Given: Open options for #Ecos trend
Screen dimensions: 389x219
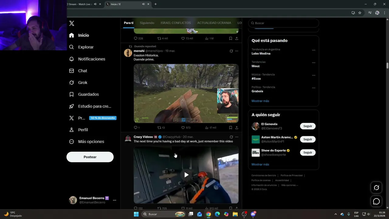Looking at the screenshot, I should coord(314,75).
